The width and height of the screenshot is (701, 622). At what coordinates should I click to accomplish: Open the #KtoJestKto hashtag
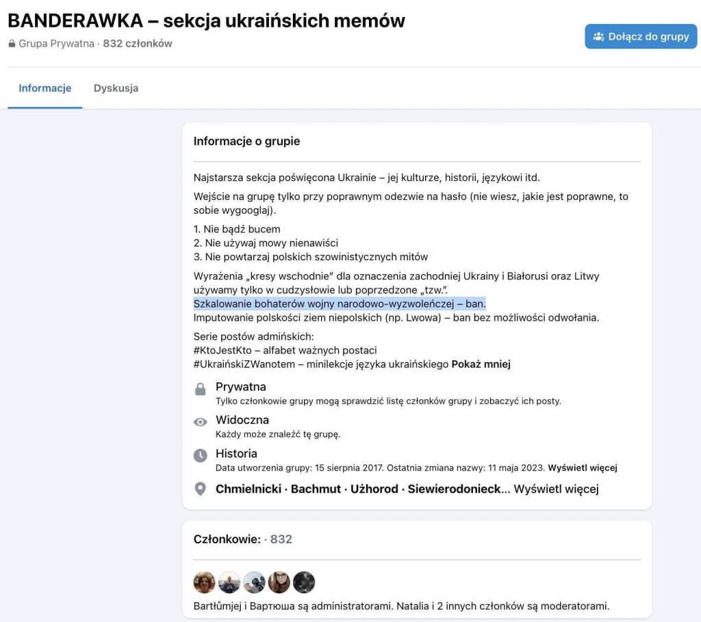[x=228, y=350]
